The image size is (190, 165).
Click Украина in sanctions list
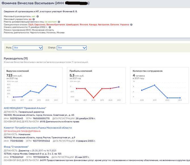(124, 25)
